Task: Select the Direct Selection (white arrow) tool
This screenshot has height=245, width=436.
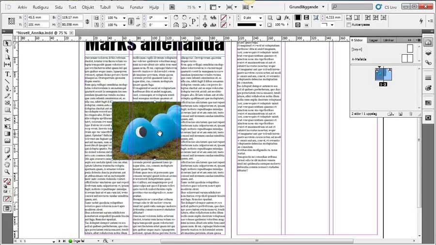Action: [7, 50]
